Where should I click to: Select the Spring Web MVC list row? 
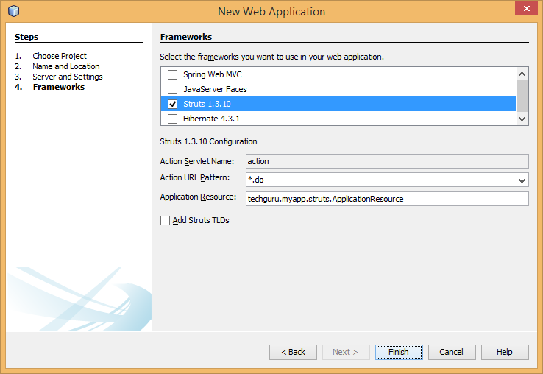338,74
